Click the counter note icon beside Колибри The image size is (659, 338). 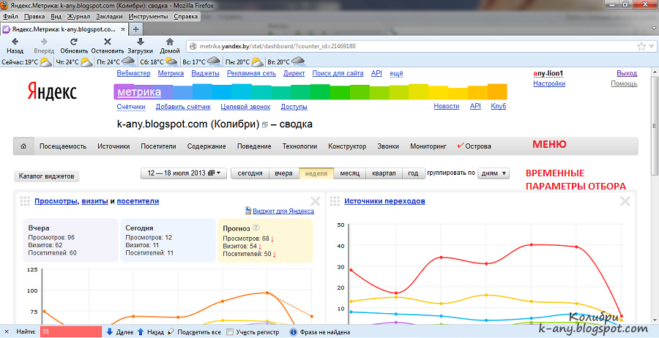[265, 125]
